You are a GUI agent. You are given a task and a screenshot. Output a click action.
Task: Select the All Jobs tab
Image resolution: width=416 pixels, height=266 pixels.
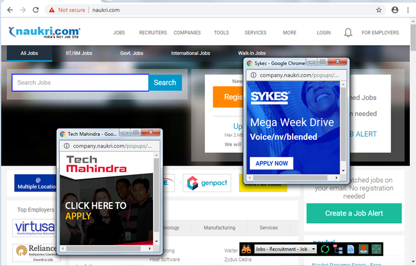[29, 53]
